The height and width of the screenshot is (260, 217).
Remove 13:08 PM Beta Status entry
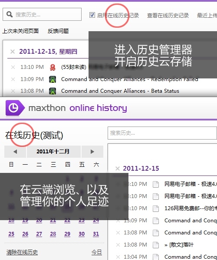13,91
